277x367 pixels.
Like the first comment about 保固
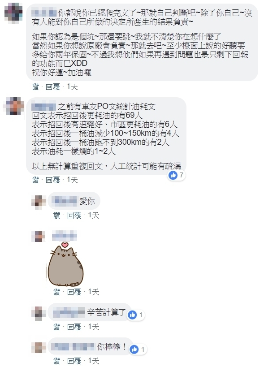[x=36, y=87]
